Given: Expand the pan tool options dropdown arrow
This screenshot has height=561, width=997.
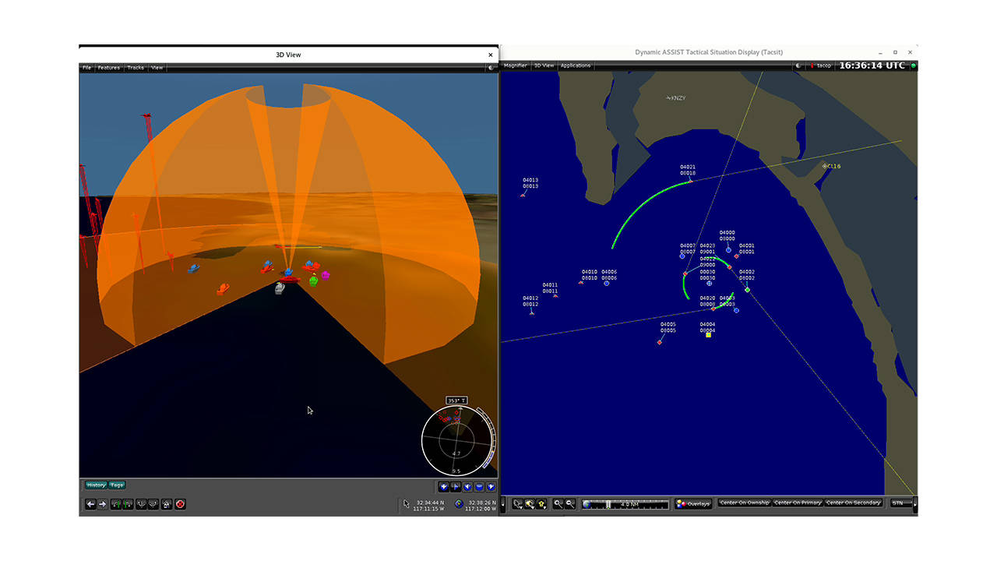Looking at the screenshot, I should coord(534,506).
